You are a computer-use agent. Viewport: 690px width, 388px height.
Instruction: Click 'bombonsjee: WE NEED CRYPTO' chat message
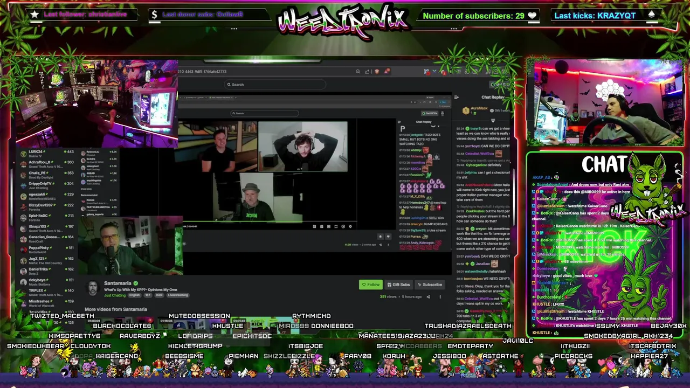pyautogui.click(x=483, y=279)
